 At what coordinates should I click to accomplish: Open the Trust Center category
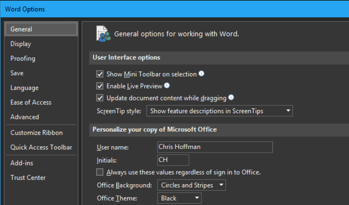click(x=28, y=178)
